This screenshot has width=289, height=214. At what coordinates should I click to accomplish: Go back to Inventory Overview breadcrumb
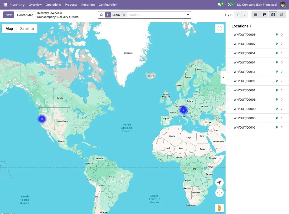pyautogui.click(x=49, y=13)
